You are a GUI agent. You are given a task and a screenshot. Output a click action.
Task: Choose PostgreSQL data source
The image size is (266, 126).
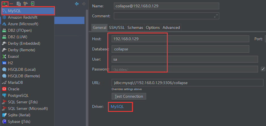coord(28,95)
